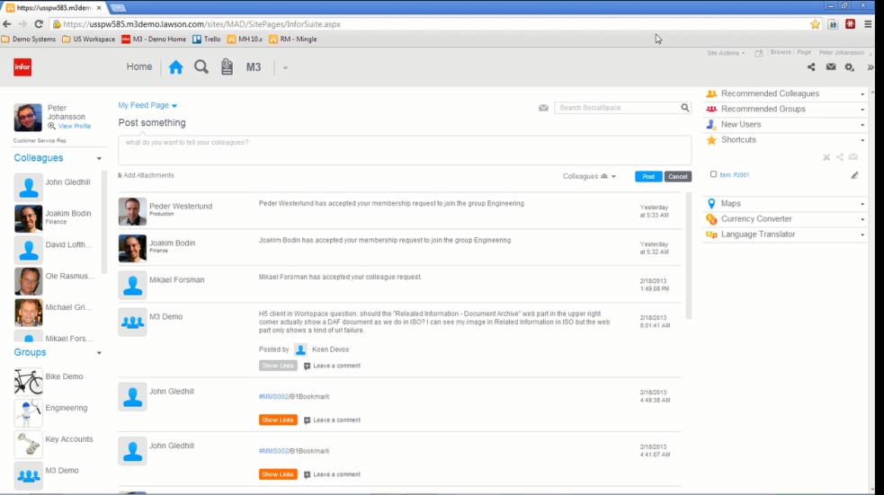Switch to Page tab

point(804,52)
